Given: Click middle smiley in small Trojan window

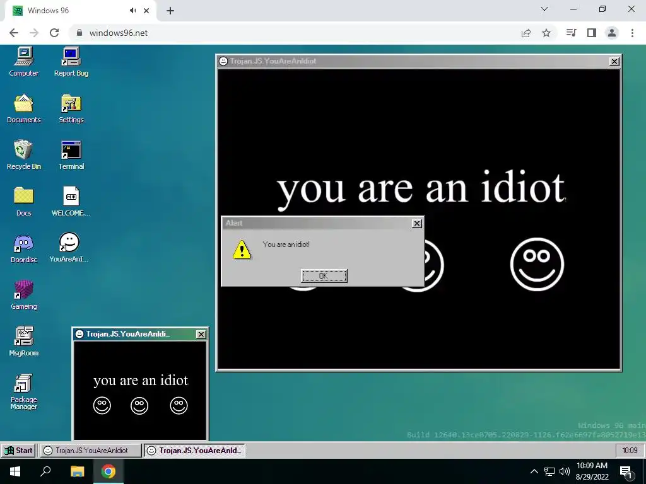Looking at the screenshot, I should (139, 405).
